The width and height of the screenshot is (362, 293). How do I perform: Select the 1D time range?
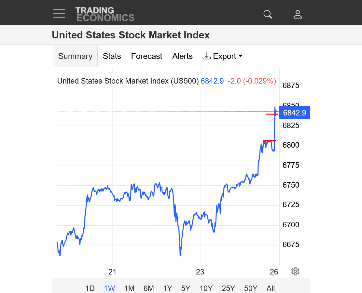90,288
